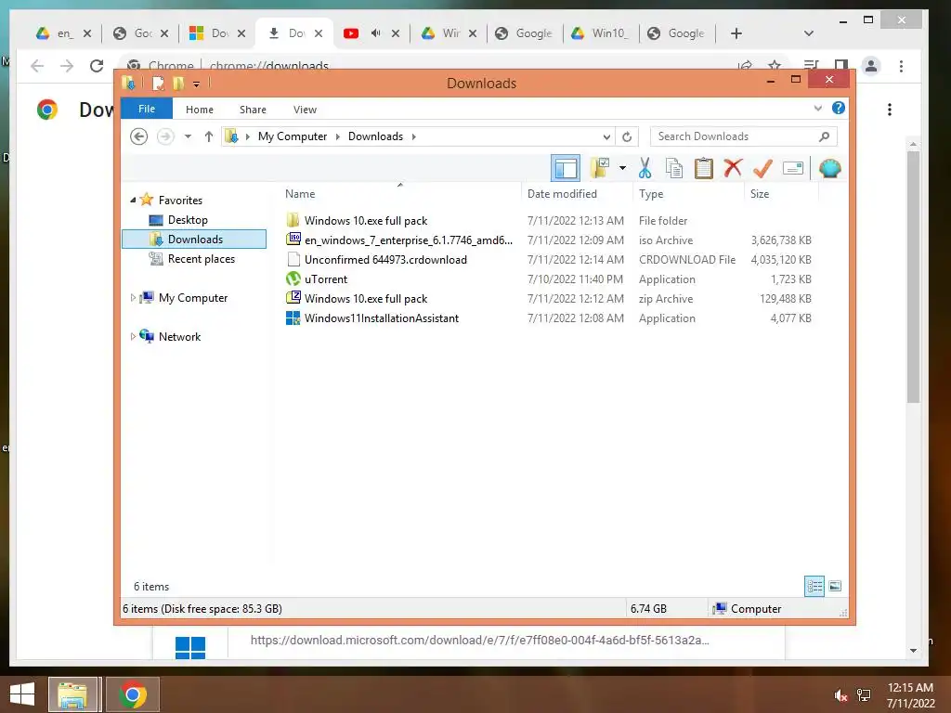951x713 pixels.
Task: Sort by Name column header
Action: click(400, 193)
